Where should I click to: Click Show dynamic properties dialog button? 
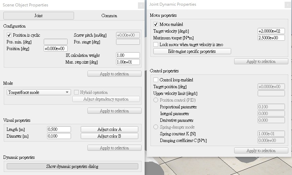[x=72, y=166]
